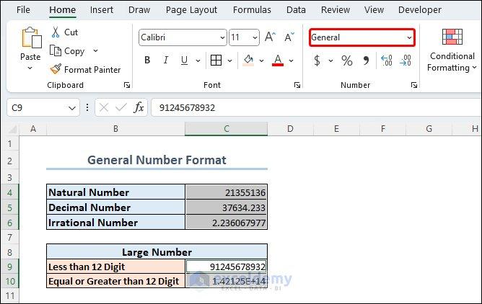Apply comma style number format
The height and width of the screenshot is (304, 482).
(366, 61)
